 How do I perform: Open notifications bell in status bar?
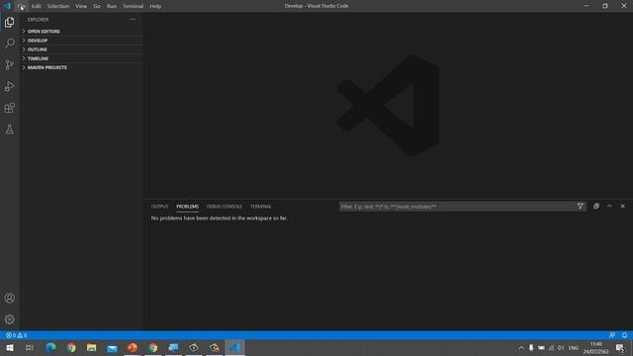coord(624,335)
